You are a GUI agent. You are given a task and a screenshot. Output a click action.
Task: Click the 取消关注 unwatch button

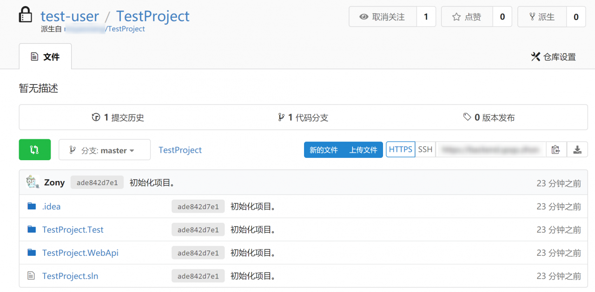pos(383,17)
